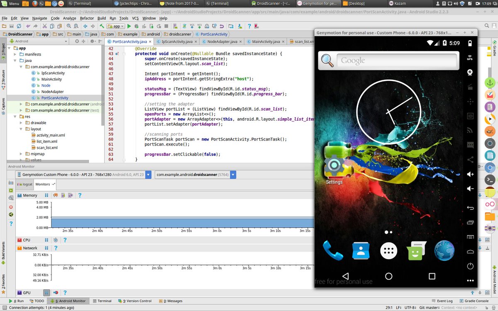This screenshot has height=311, width=498.
Task: Click the Dump Java Heap icon in Memory monitor
Action: pos(63,195)
